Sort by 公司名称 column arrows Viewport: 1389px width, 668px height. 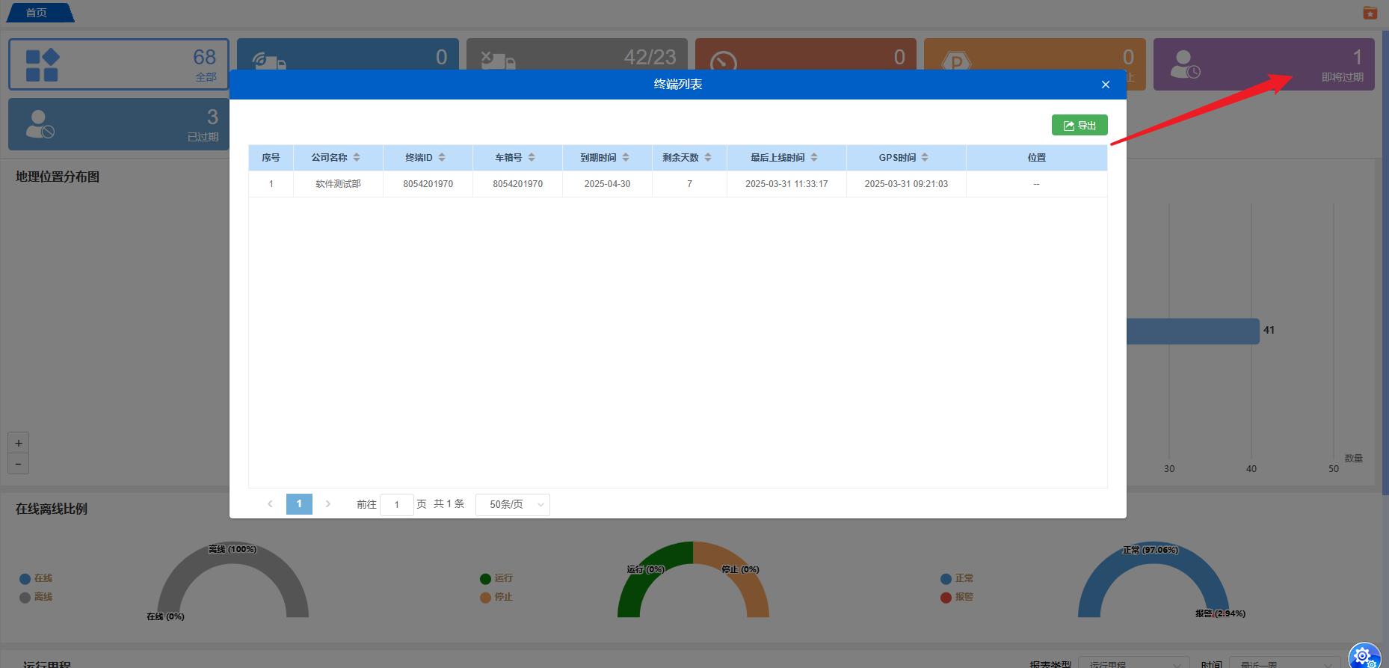click(357, 158)
